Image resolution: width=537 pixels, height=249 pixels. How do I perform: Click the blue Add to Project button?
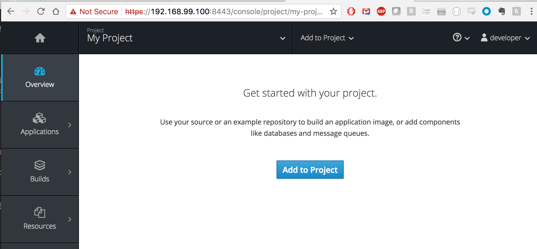pos(310,170)
